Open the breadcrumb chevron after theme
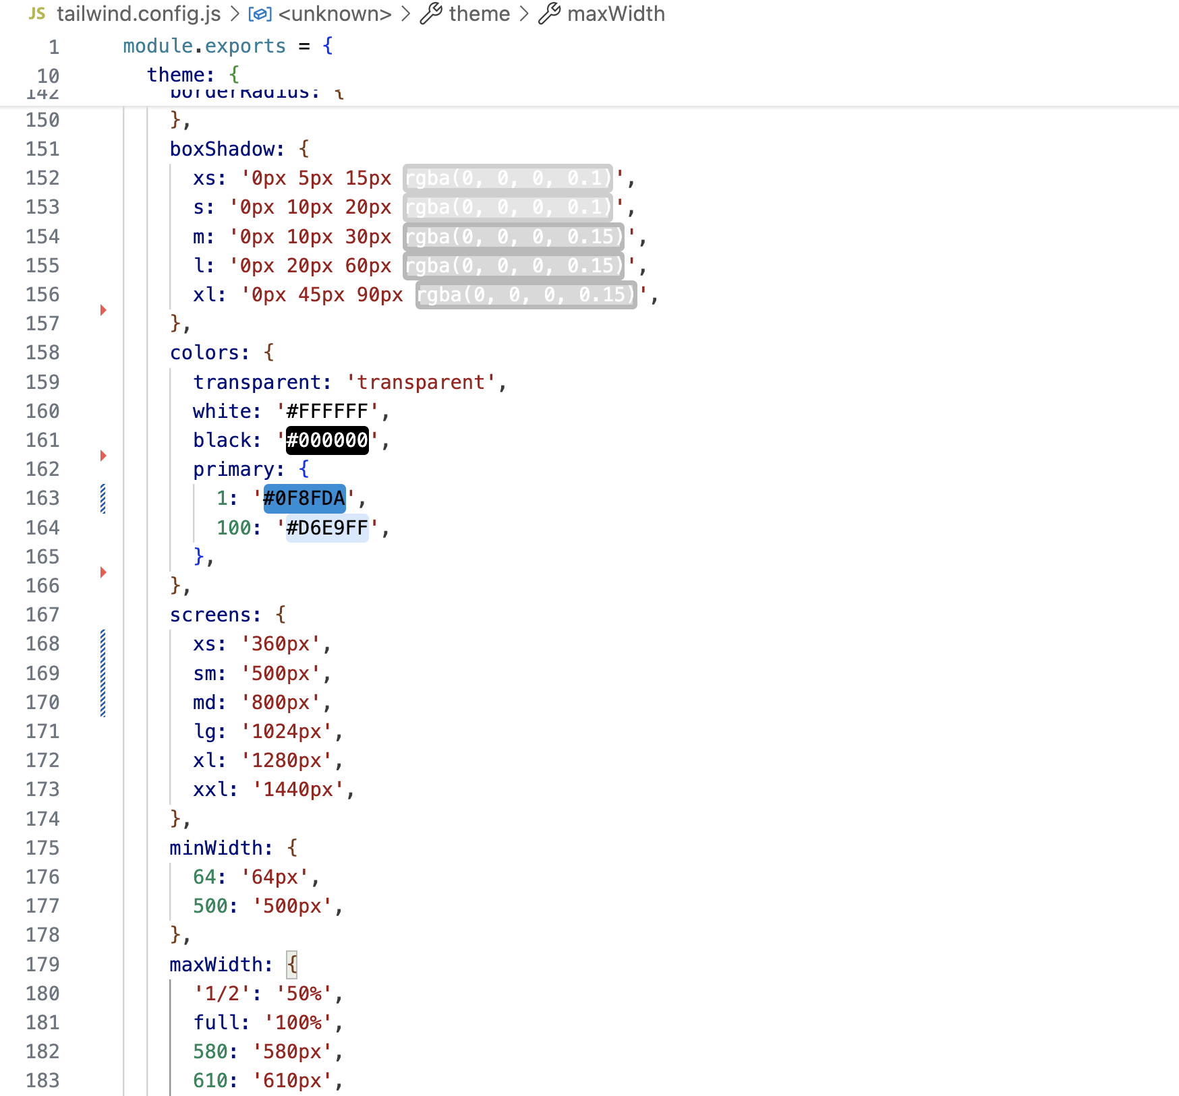The height and width of the screenshot is (1096, 1179). pyautogui.click(x=525, y=13)
